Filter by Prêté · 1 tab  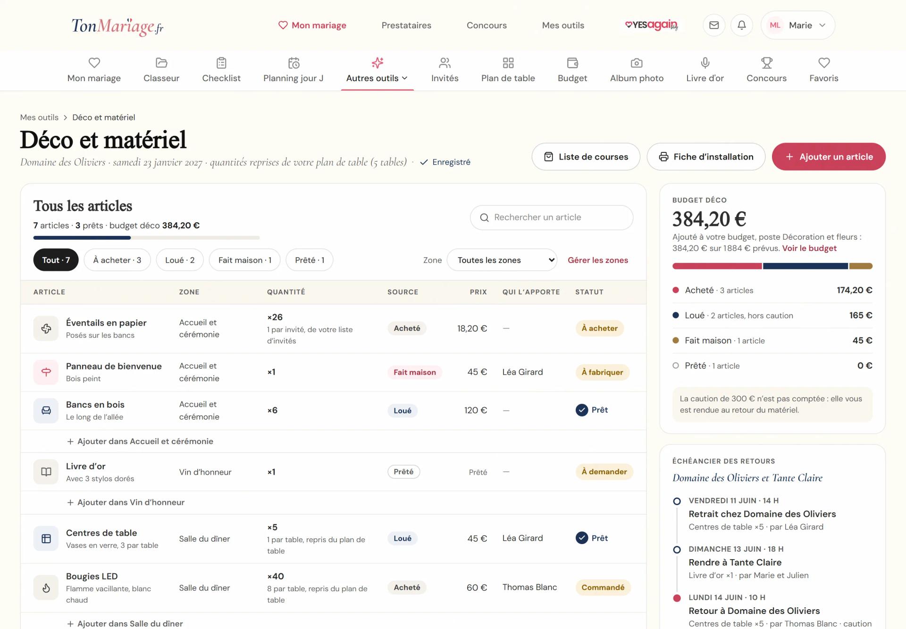pyautogui.click(x=310, y=260)
